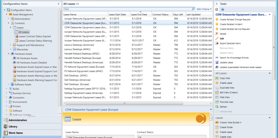The height and width of the screenshot is (138, 278).
Task: Select NetApp Equipment Lease (Americas) row
Action: click(x=138, y=93)
